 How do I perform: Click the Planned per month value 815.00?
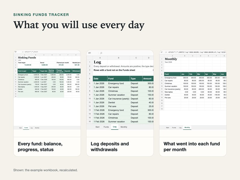61,65
